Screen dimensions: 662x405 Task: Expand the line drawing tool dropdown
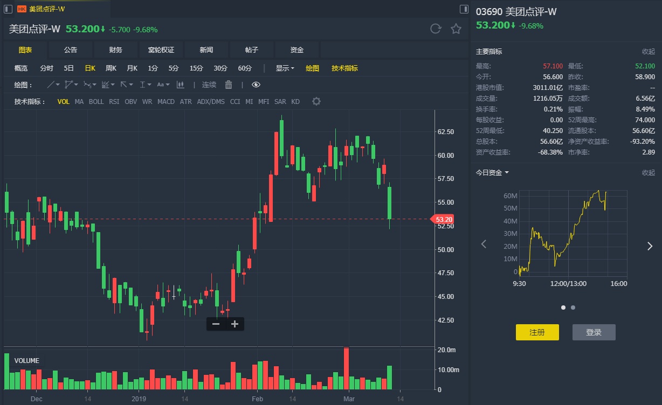pos(53,85)
